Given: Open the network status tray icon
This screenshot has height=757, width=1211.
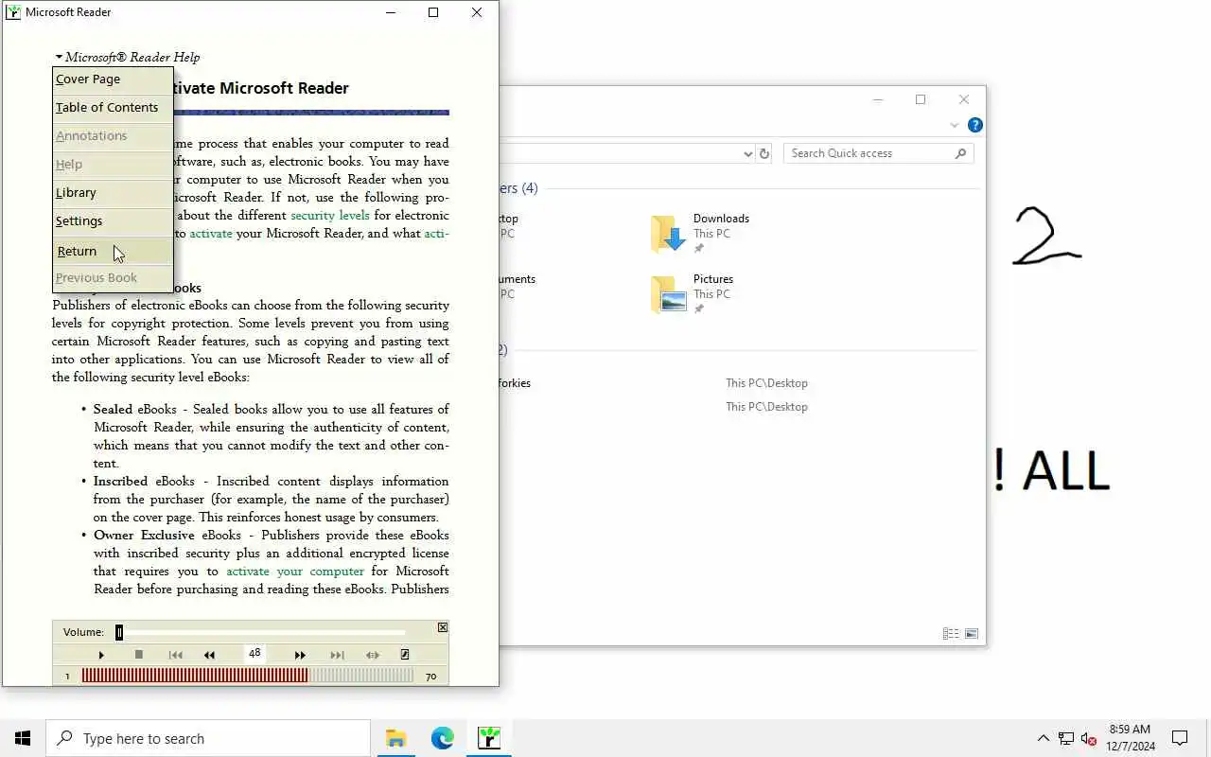Looking at the screenshot, I should tap(1066, 739).
